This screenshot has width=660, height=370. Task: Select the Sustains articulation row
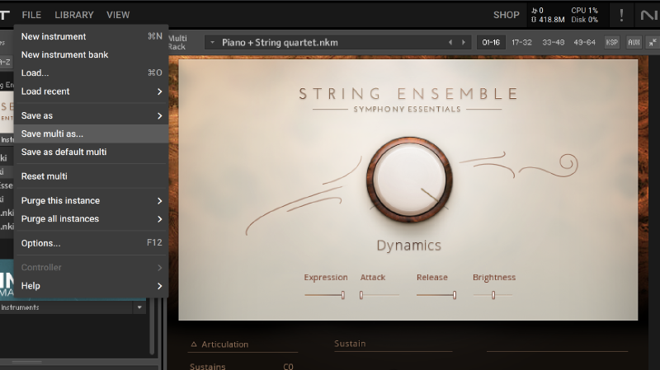coord(242,367)
